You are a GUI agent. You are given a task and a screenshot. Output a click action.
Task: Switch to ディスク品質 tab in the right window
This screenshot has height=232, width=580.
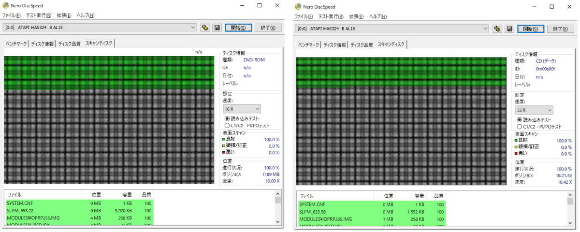point(362,45)
